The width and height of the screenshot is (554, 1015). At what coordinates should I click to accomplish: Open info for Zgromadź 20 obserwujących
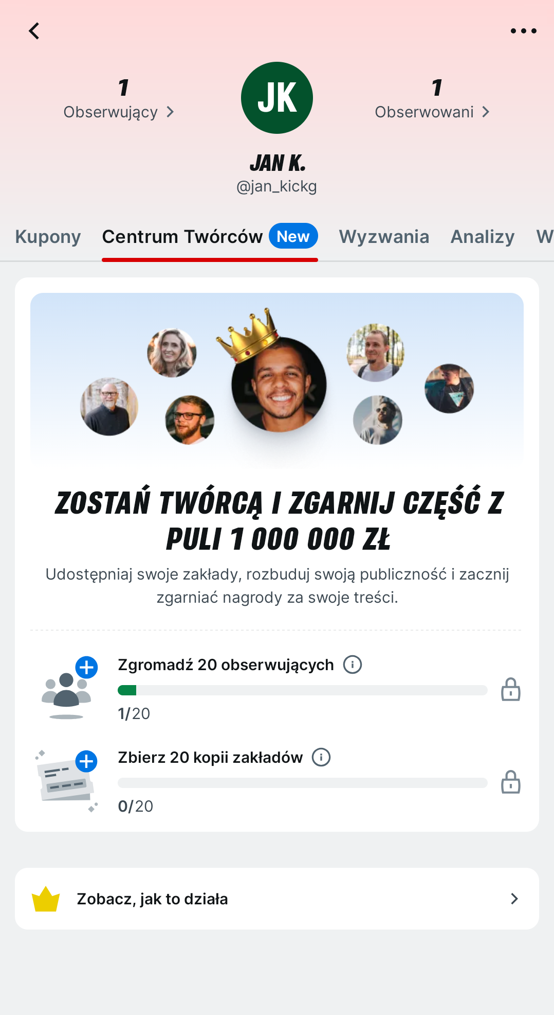tap(353, 664)
